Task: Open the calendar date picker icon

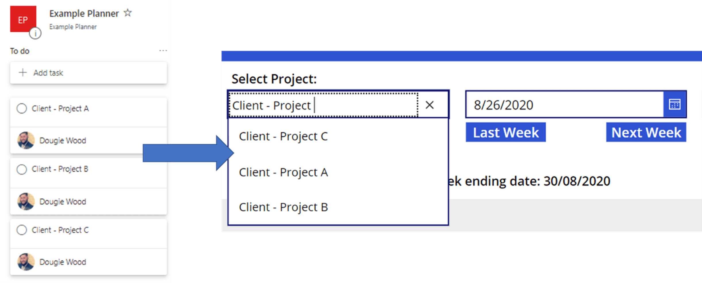Action: pyautogui.click(x=674, y=104)
